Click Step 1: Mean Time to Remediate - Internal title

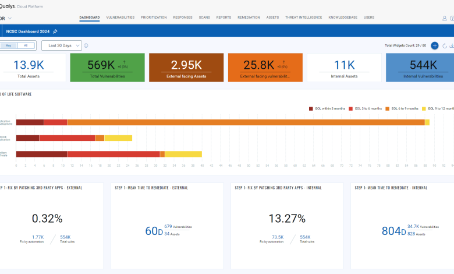click(391, 188)
